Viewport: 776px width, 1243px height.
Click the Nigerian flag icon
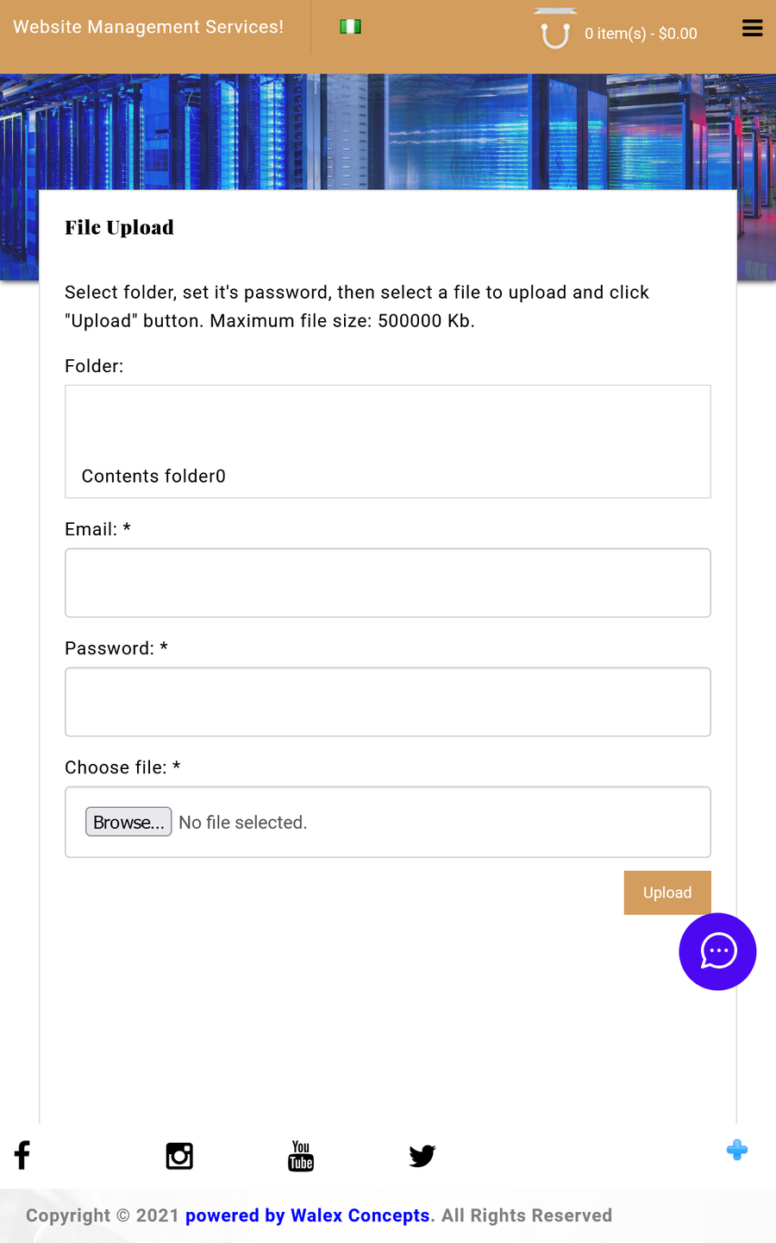click(x=350, y=27)
